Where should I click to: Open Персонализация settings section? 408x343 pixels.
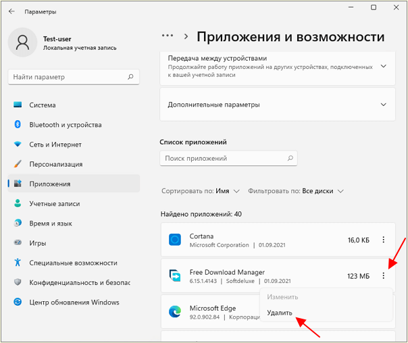[74, 164]
